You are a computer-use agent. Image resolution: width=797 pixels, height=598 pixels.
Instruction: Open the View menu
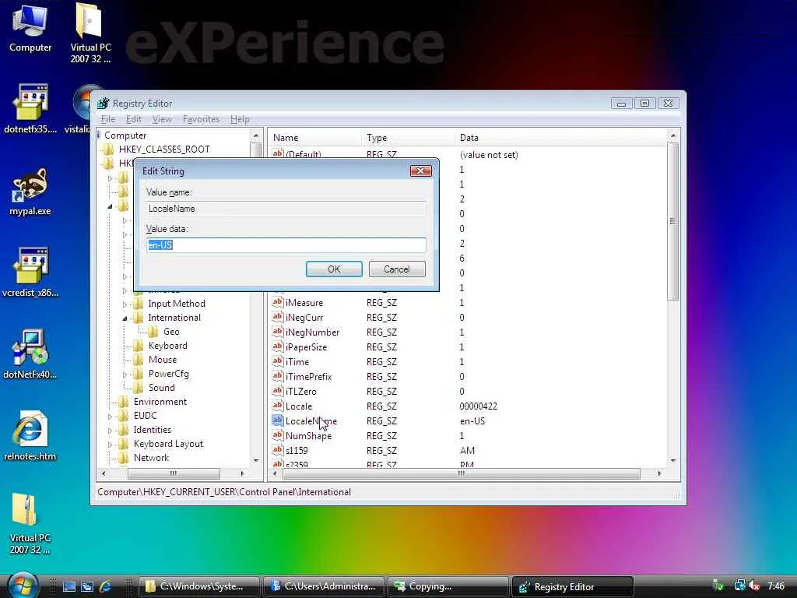coord(162,119)
